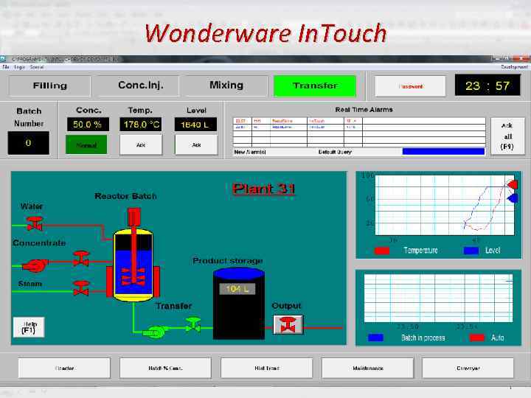
Task: Click the green Transfer valve icon
Action: pyautogui.click(x=193, y=324)
